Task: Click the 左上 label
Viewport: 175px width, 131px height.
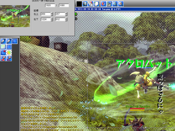Action: coord(36,14)
